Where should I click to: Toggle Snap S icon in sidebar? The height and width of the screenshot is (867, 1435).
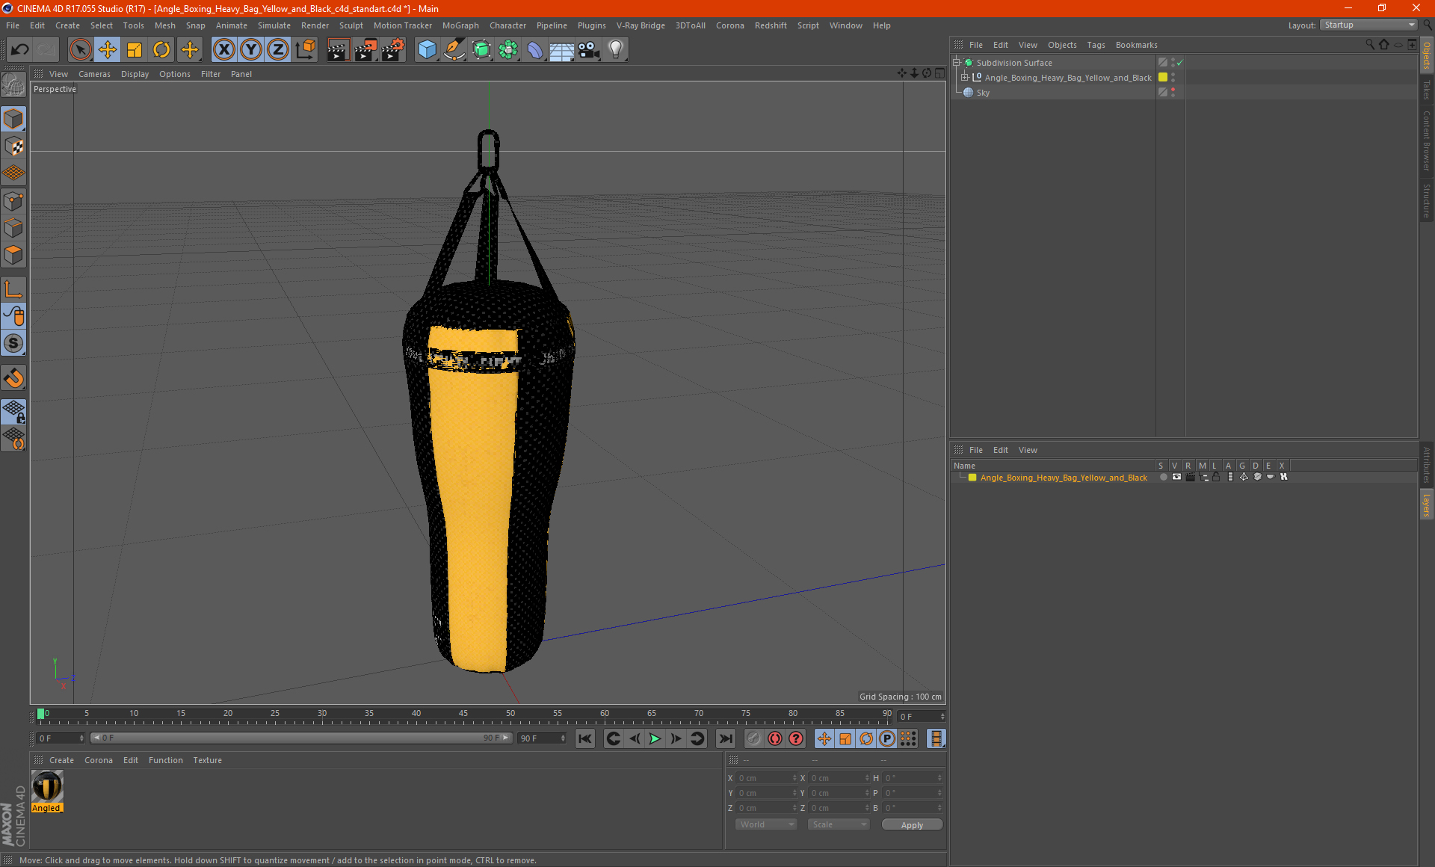pyautogui.click(x=13, y=344)
